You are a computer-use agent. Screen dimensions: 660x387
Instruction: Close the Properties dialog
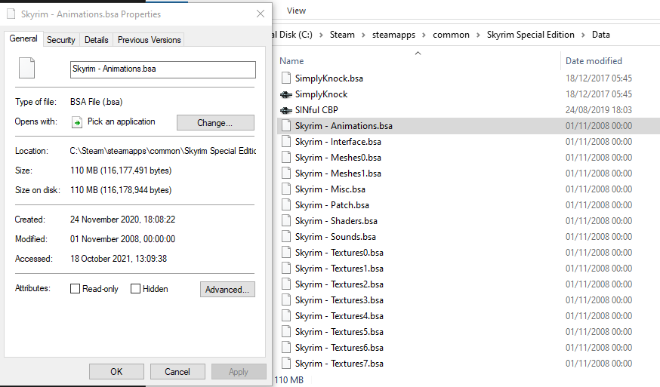point(261,14)
